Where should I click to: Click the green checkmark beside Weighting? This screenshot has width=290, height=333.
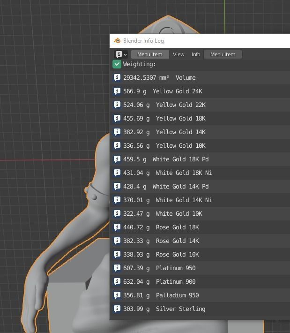(117, 64)
